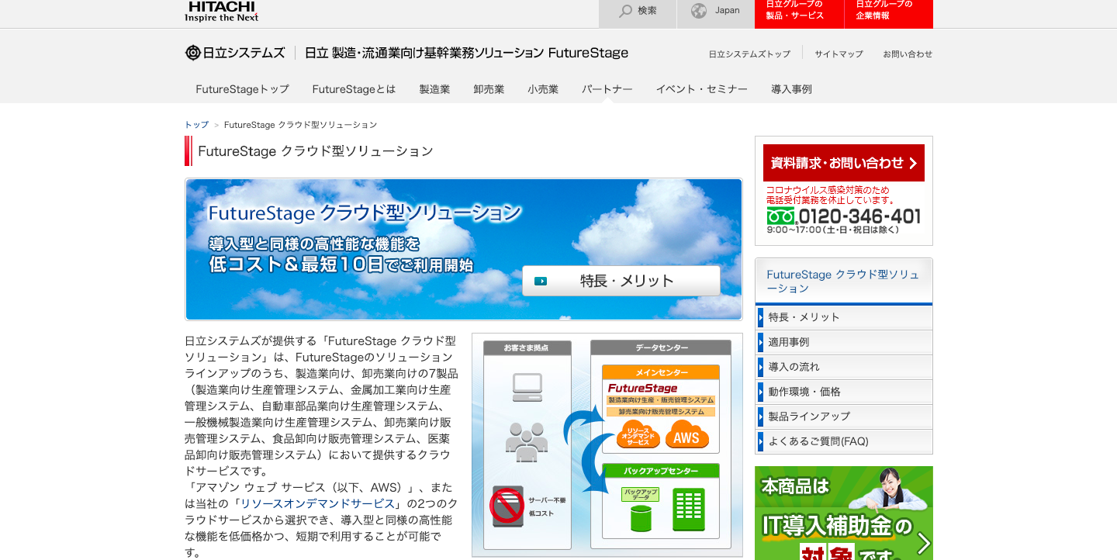
Task: Open 特長・メリット in the sidebar menu
Action: (x=844, y=317)
